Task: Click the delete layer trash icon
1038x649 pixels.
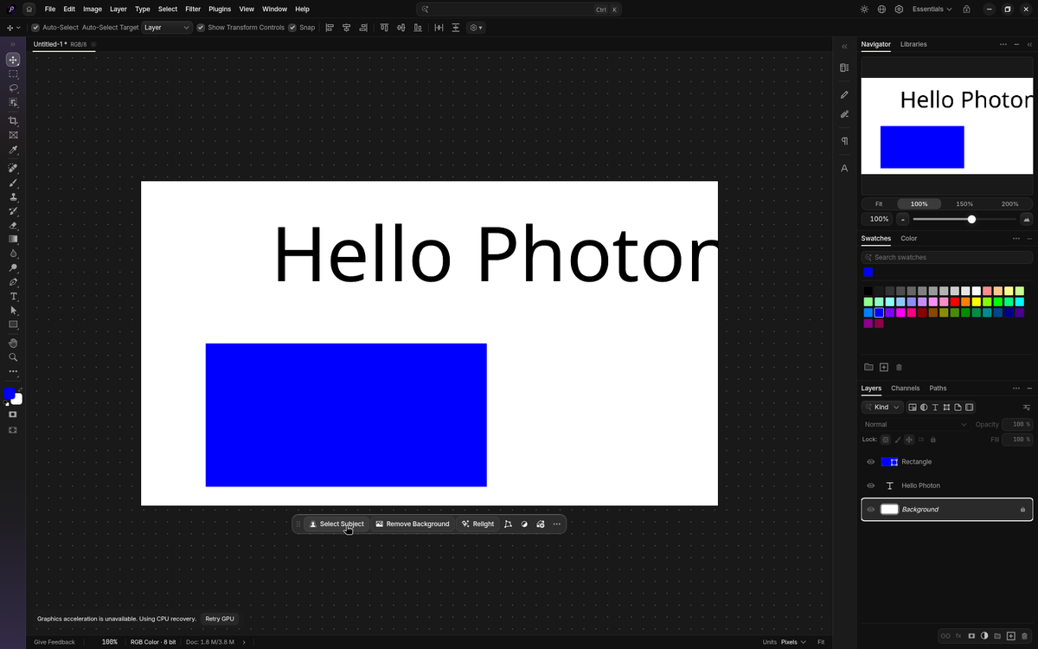Action: [1024, 636]
